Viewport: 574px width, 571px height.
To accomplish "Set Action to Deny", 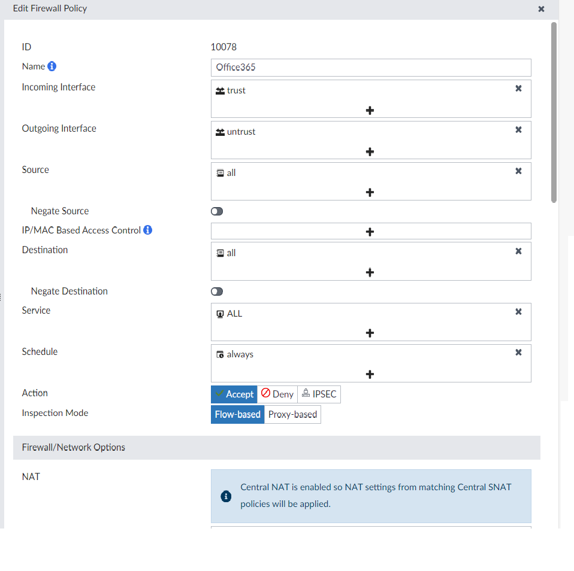I will pos(277,394).
